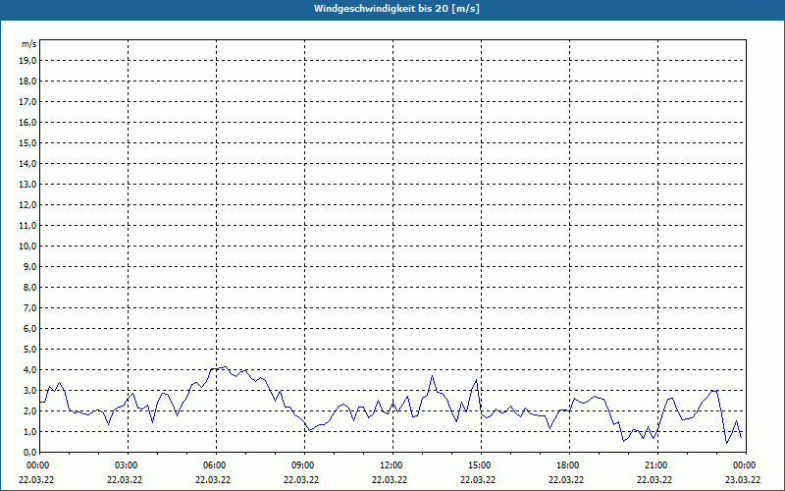This screenshot has height=491, width=785.
Task: Select the 18:00 time axis label
Action: pos(567,465)
